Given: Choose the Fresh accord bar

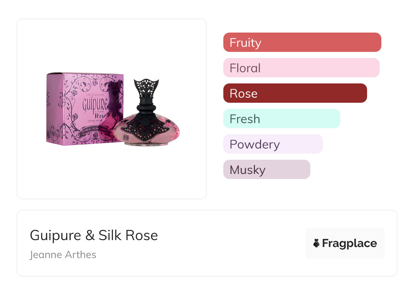Looking at the screenshot, I should (281, 119).
